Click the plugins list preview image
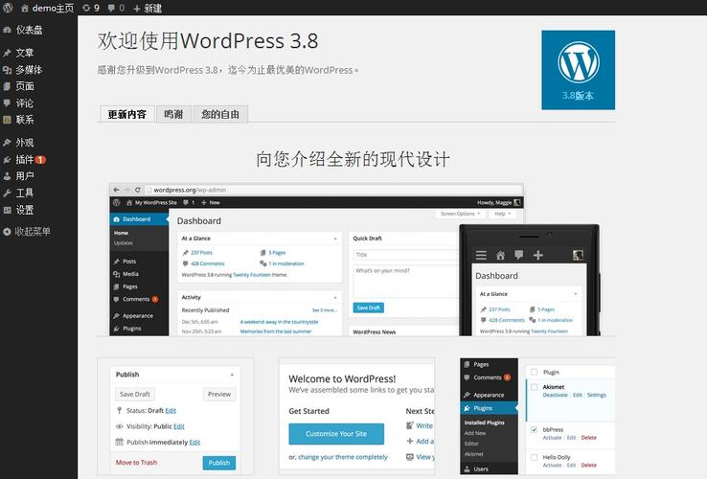The image size is (707, 479). pyautogui.click(x=537, y=417)
